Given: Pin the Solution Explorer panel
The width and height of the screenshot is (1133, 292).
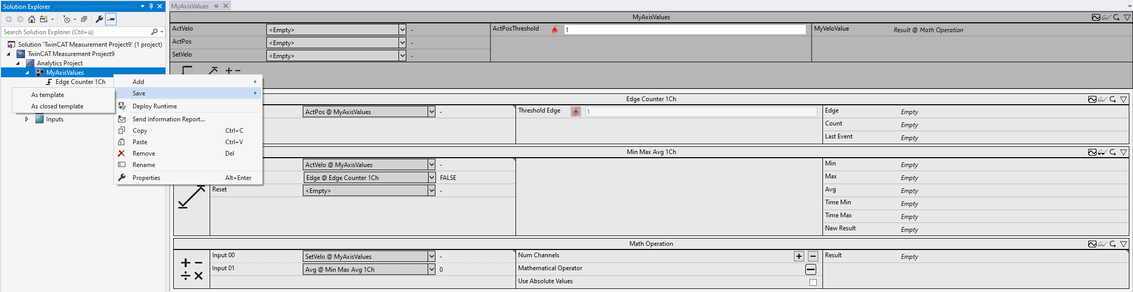Looking at the screenshot, I should [x=151, y=6].
